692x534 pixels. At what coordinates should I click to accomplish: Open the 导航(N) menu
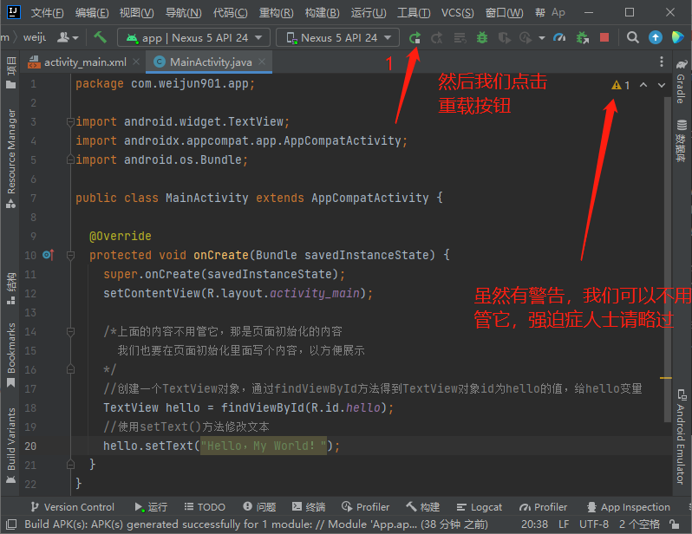click(x=183, y=13)
